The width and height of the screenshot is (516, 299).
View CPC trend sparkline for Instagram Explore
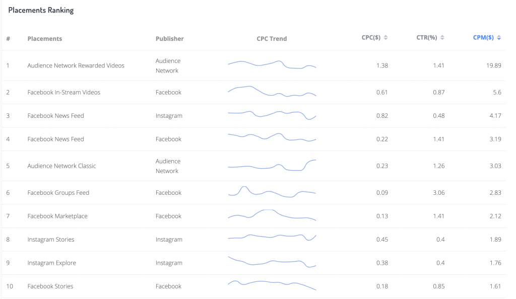tap(272, 262)
